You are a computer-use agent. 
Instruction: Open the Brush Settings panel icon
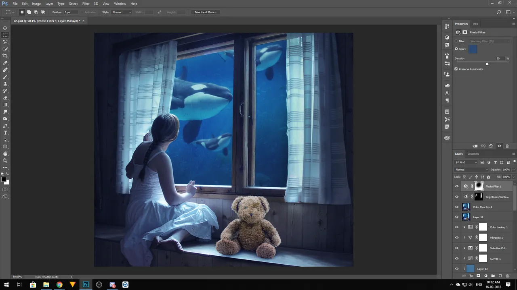click(447, 56)
